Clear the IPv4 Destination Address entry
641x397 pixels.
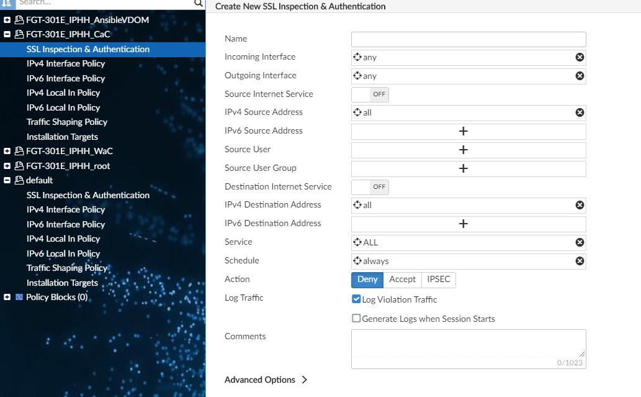(x=580, y=205)
